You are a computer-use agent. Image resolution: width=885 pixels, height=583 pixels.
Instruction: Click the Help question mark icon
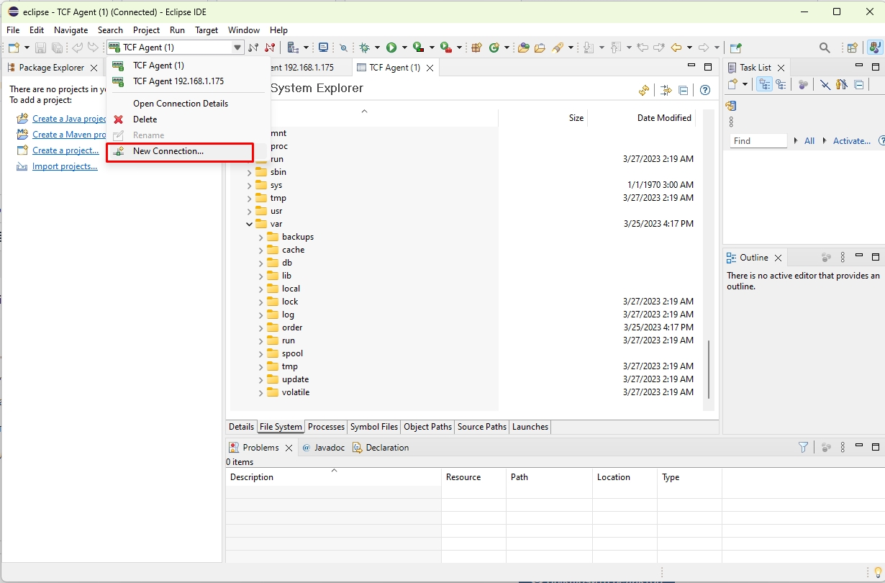point(705,90)
